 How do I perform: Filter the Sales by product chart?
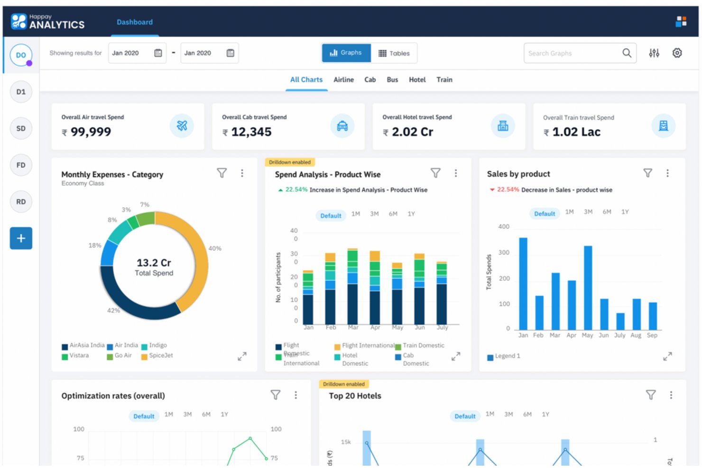tap(647, 173)
